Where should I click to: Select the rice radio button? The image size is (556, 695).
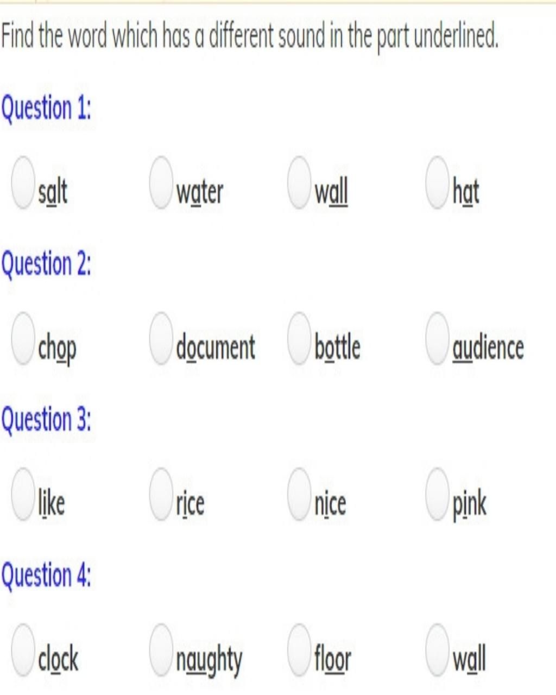(161, 494)
